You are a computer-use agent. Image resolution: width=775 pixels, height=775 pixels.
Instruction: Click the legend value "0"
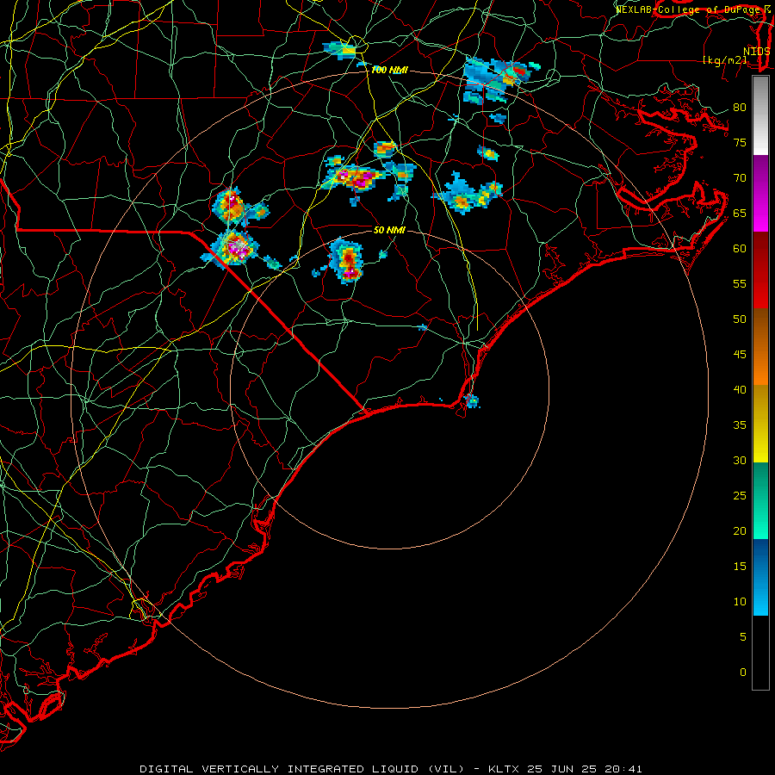743,673
